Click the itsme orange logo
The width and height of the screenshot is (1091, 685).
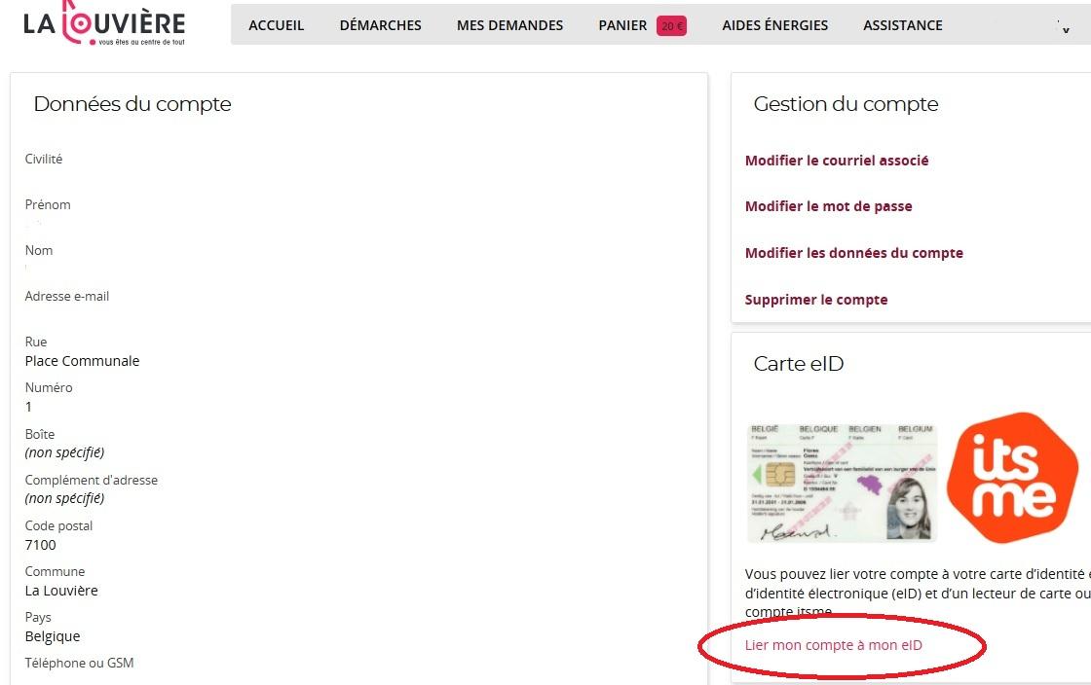point(1012,477)
